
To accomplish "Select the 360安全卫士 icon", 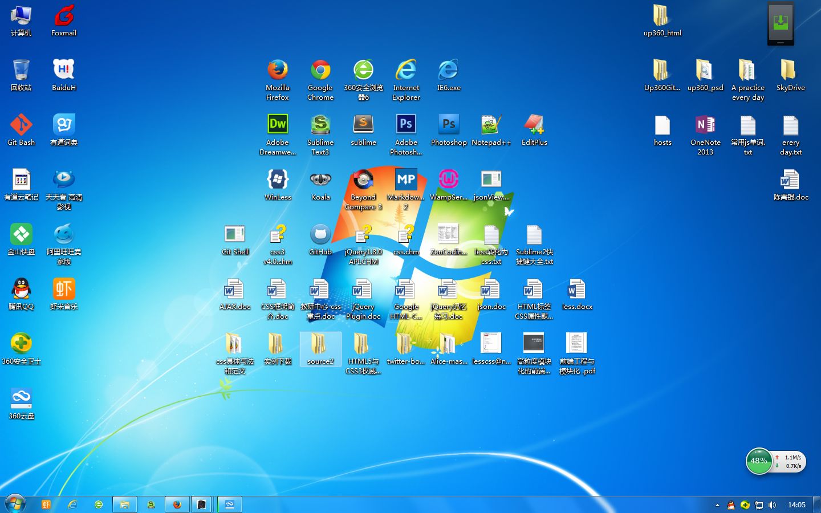I will tap(21, 349).
